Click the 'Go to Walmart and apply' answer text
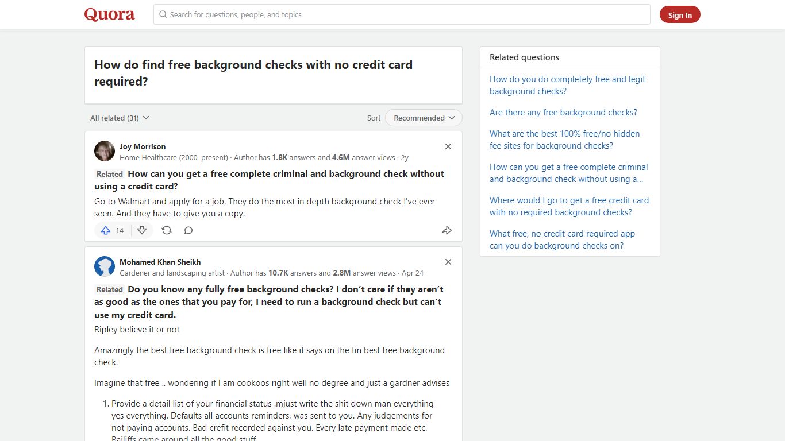785x441 pixels. pyautogui.click(x=264, y=207)
